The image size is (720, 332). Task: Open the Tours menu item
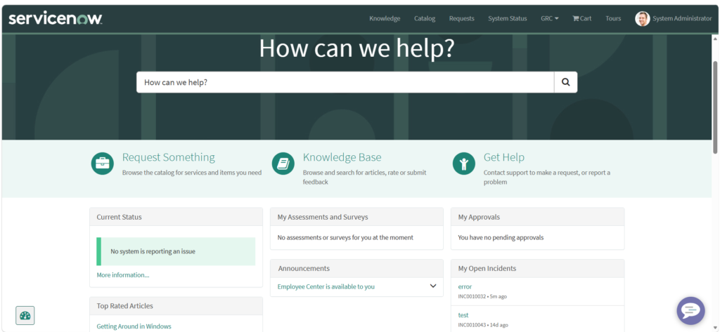[x=613, y=18]
